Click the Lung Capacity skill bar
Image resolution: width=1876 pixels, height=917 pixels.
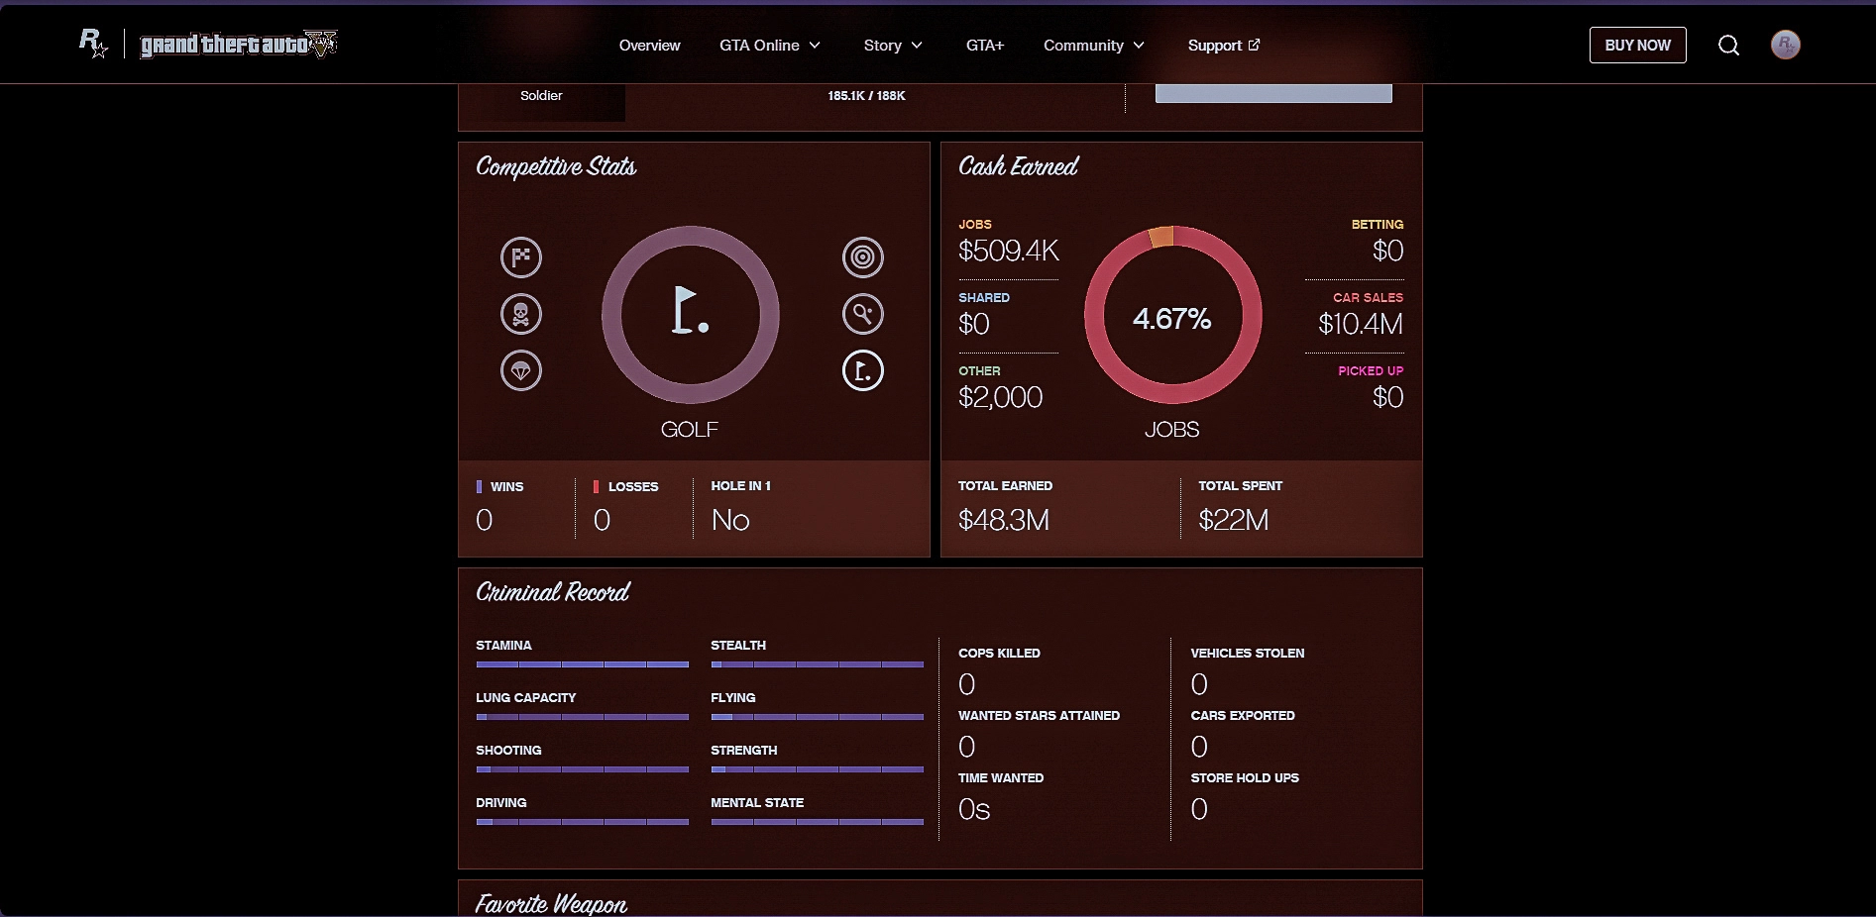pyautogui.click(x=583, y=717)
